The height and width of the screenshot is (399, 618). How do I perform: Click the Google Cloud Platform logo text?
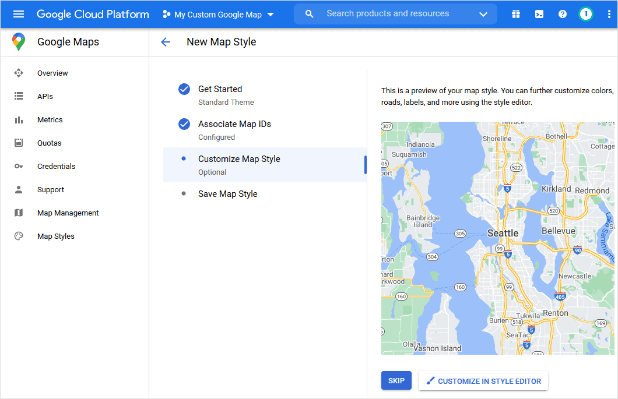[93, 14]
